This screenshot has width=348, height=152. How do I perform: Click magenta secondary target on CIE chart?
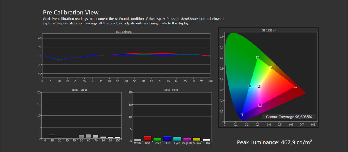point(260,105)
